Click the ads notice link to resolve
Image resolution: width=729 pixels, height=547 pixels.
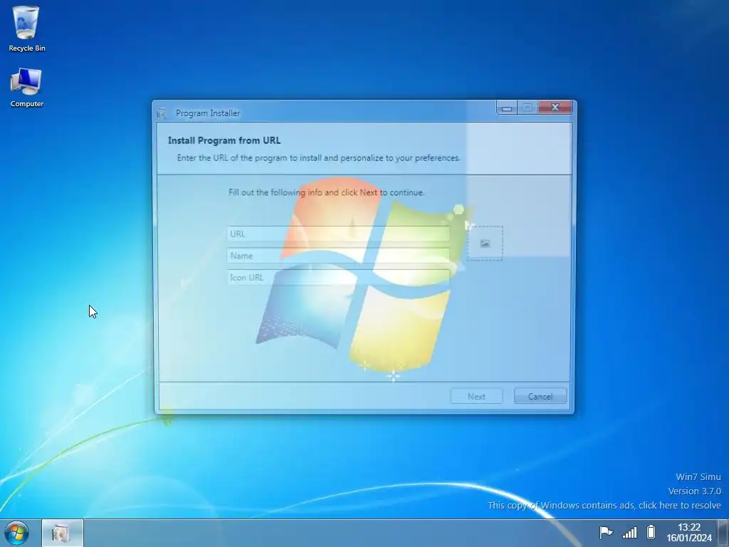coord(604,505)
